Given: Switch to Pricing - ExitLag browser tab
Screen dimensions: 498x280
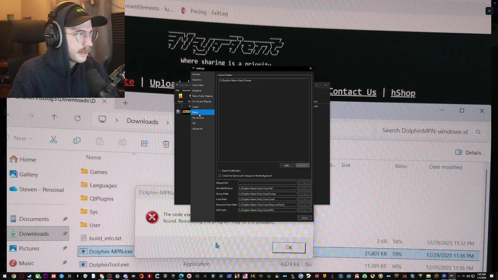Looking at the screenshot, I should click(x=204, y=12).
